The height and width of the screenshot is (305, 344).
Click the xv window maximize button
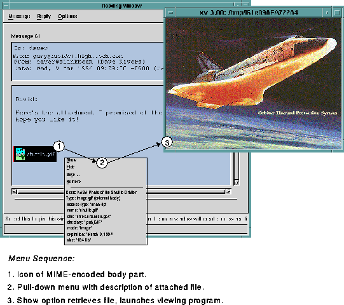pyautogui.click(x=337, y=13)
